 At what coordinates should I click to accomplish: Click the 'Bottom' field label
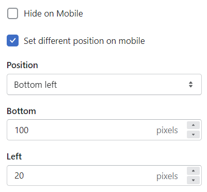coord(21,111)
